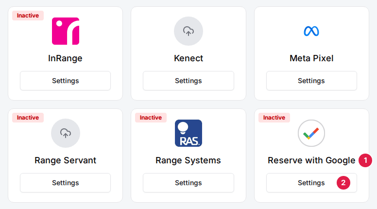Click the Inactive badge on InRange card
Image resolution: width=377 pixels, height=209 pixels.
click(28, 16)
